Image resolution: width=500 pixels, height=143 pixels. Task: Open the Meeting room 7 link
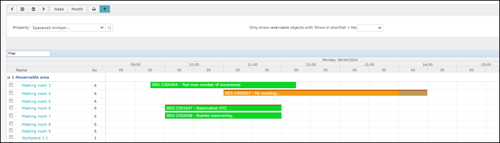click(36, 116)
